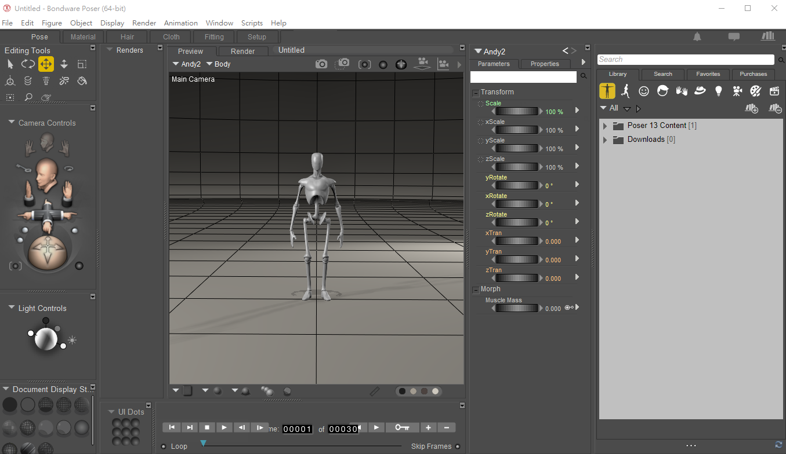Open the Faces smiley category
This screenshot has height=454, width=786.
[x=644, y=91]
